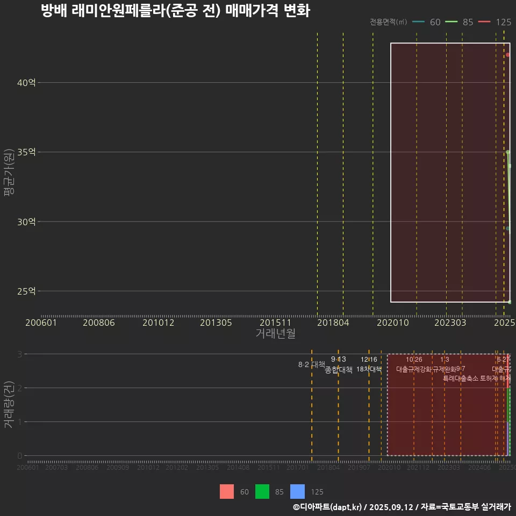Select the blue 125 square in the bottom legend
Screen dimensions: 516x516
[x=297, y=492]
